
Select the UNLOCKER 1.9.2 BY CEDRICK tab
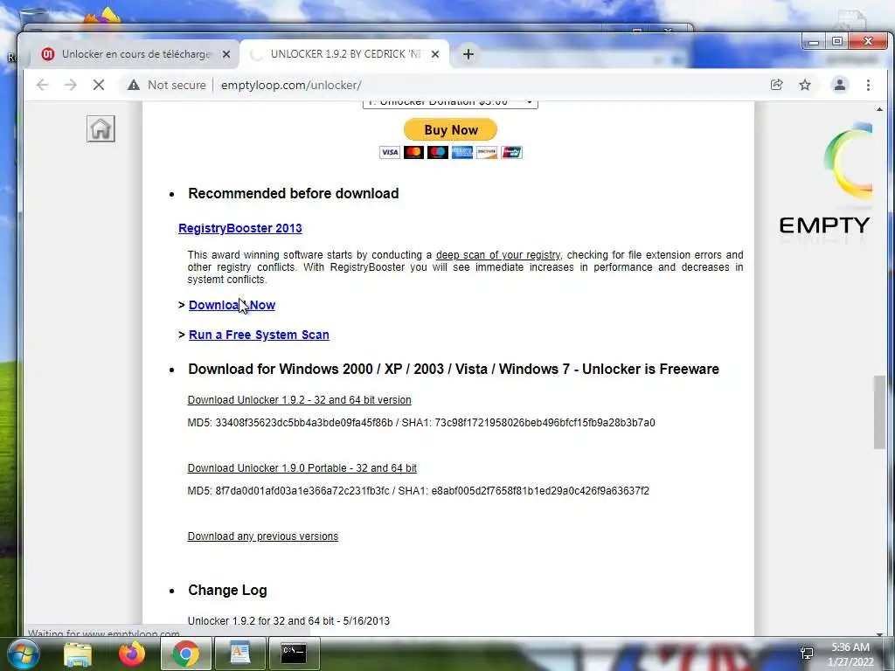pyautogui.click(x=343, y=54)
